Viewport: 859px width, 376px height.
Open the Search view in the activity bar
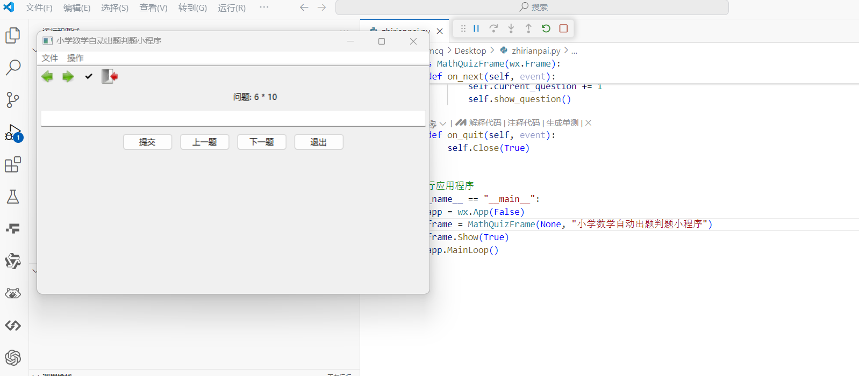pyautogui.click(x=13, y=67)
